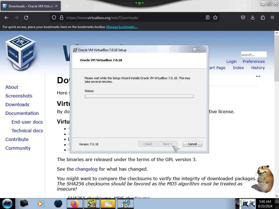The width and height of the screenshot is (279, 209).
Task: Open the Login link
Action: (x=232, y=62)
